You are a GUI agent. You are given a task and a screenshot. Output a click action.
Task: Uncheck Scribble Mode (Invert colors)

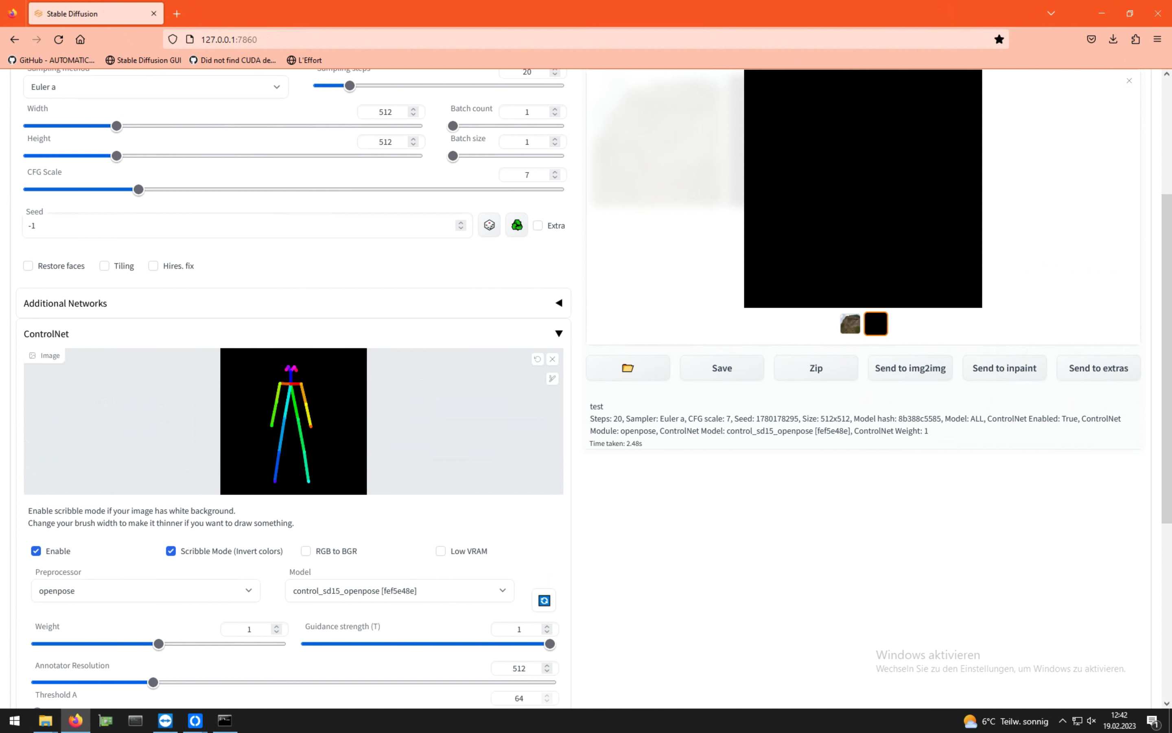pyautogui.click(x=171, y=551)
